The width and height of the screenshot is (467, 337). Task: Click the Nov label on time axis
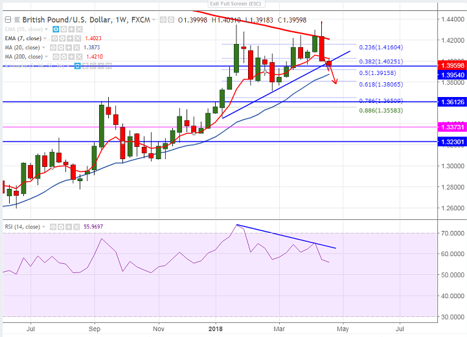coord(159,329)
